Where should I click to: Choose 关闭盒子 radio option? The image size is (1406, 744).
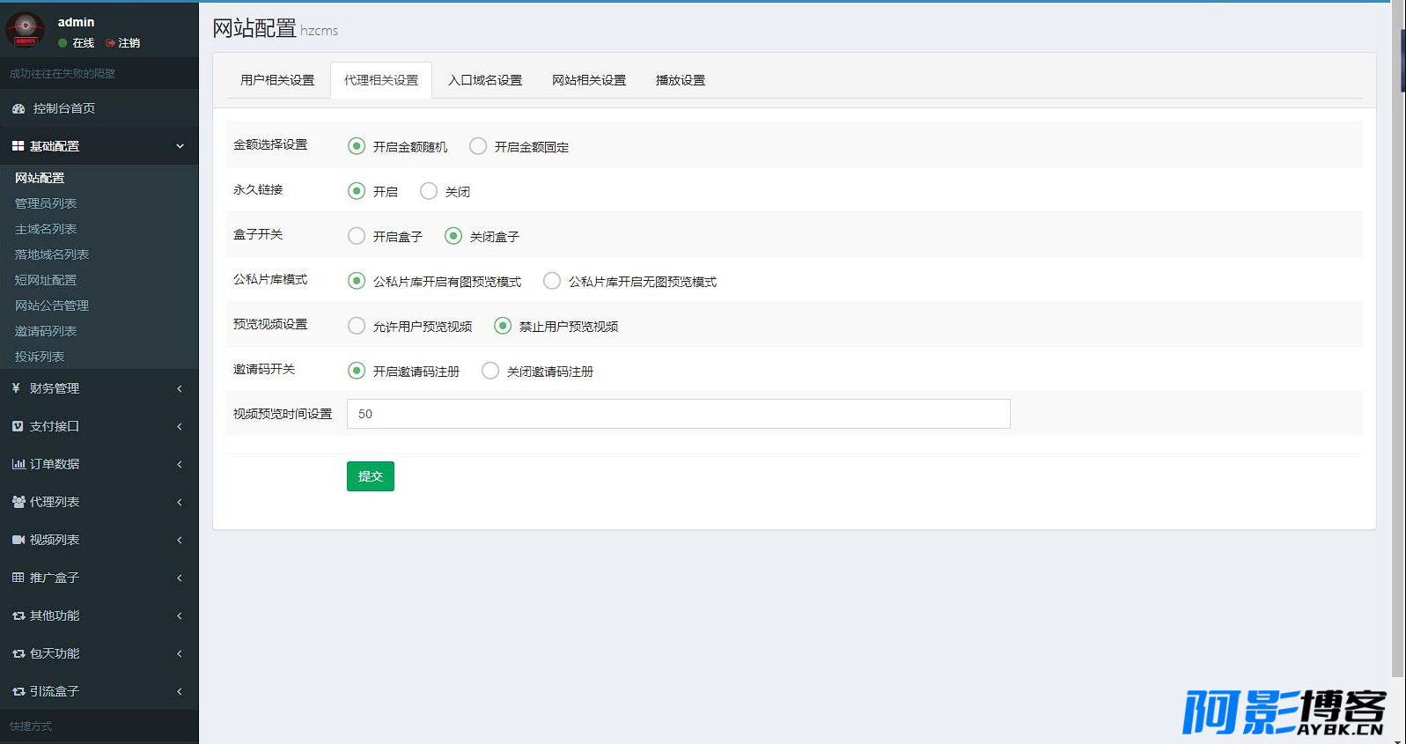coord(453,236)
